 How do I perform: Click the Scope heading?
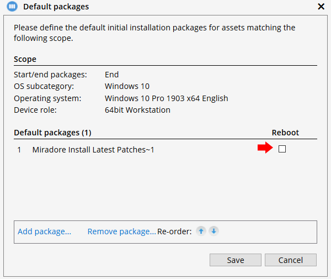pos(25,59)
